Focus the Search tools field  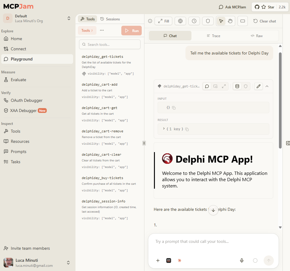point(110,44)
